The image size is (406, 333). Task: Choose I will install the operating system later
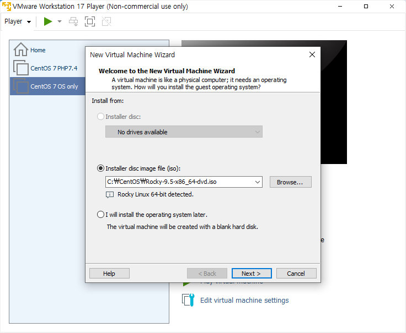tap(100, 215)
